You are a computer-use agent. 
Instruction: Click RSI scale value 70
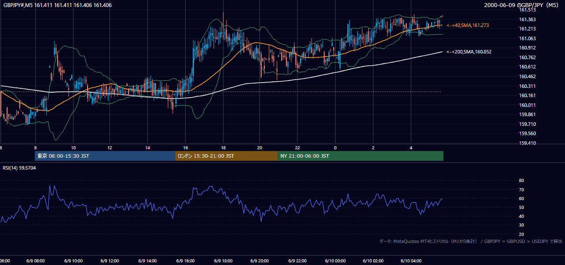[x=522, y=189]
